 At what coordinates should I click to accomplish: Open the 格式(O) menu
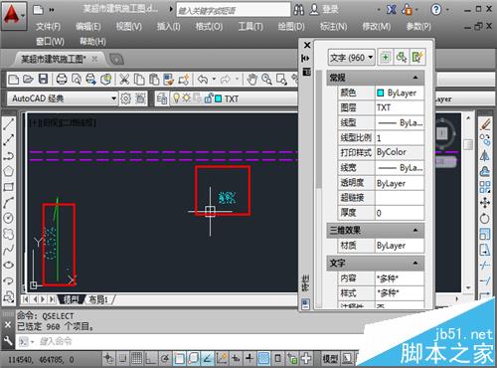(x=209, y=27)
